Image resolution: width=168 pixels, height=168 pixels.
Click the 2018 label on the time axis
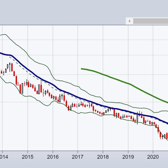103,157
